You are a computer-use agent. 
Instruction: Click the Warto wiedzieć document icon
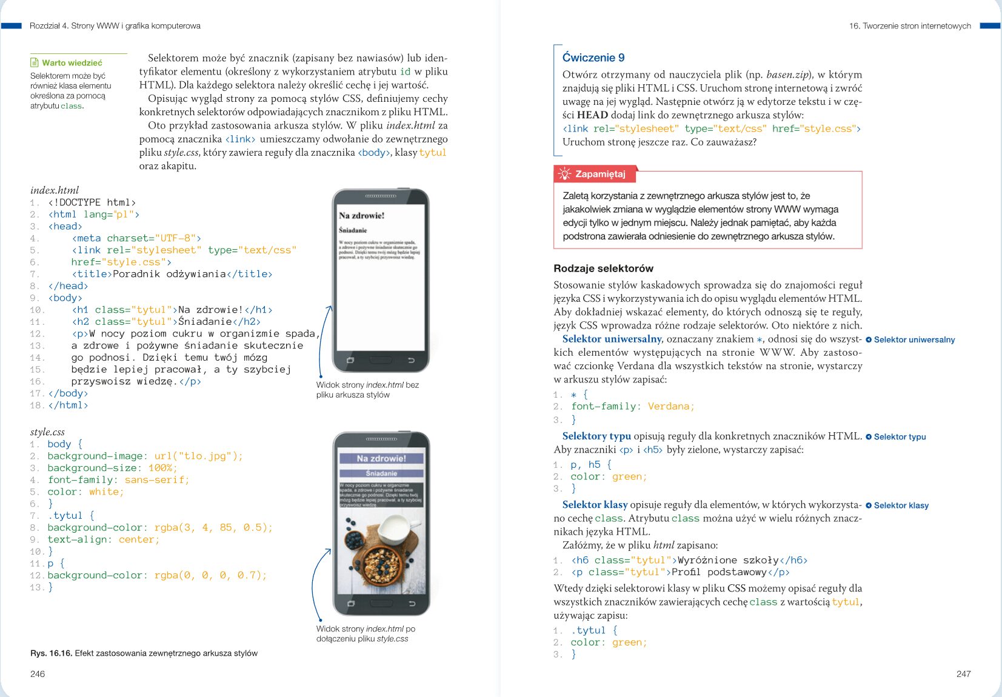35,62
